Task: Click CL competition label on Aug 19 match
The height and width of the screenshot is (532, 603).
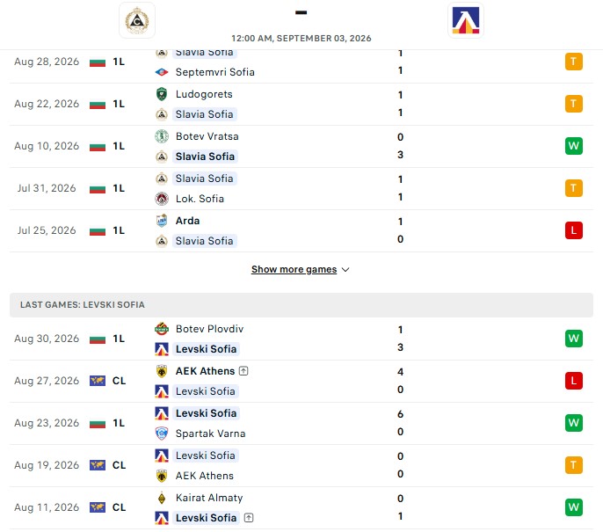Action: point(119,465)
